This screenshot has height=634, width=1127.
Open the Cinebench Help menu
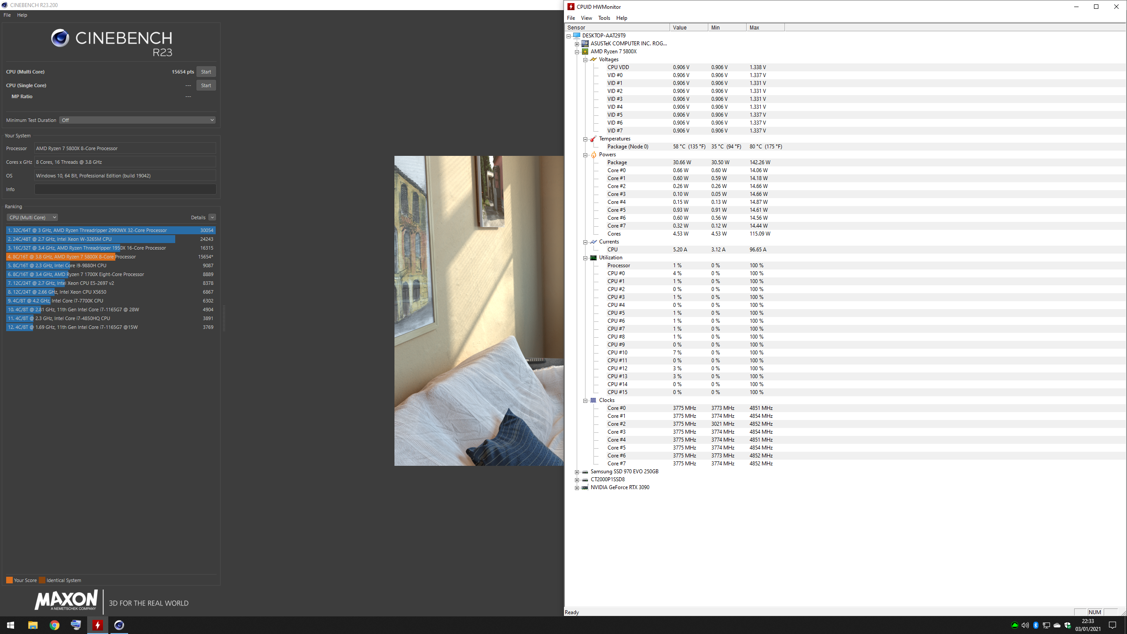22,15
